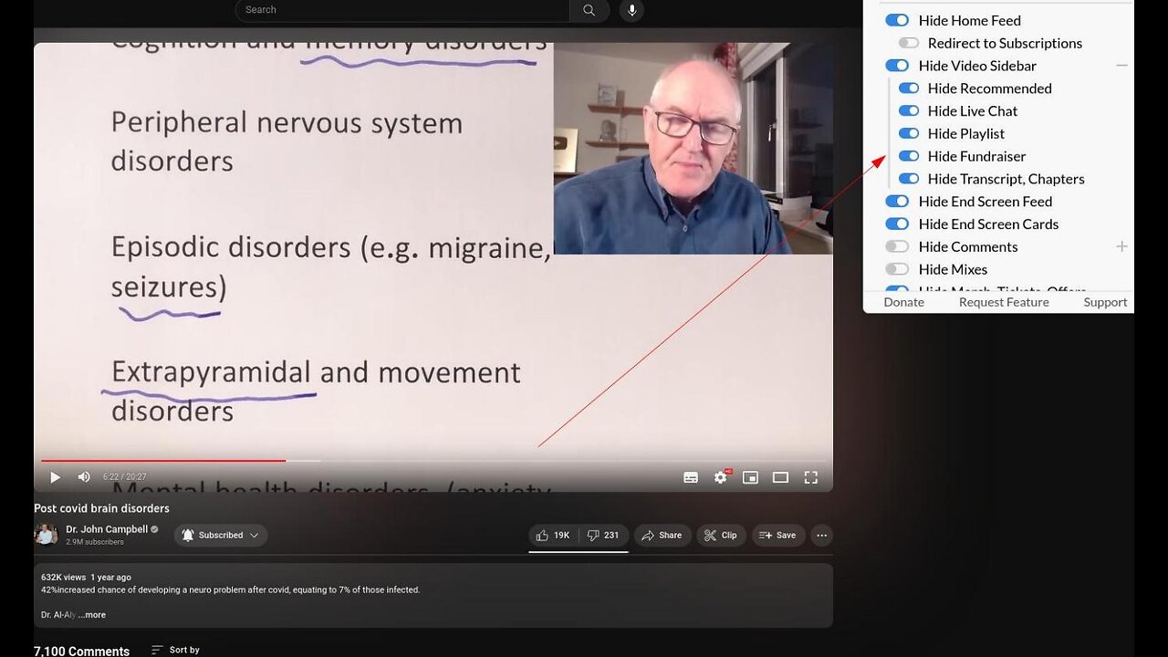The image size is (1168, 657).
Task: Enter full screen mode
Action: point(810,477)
